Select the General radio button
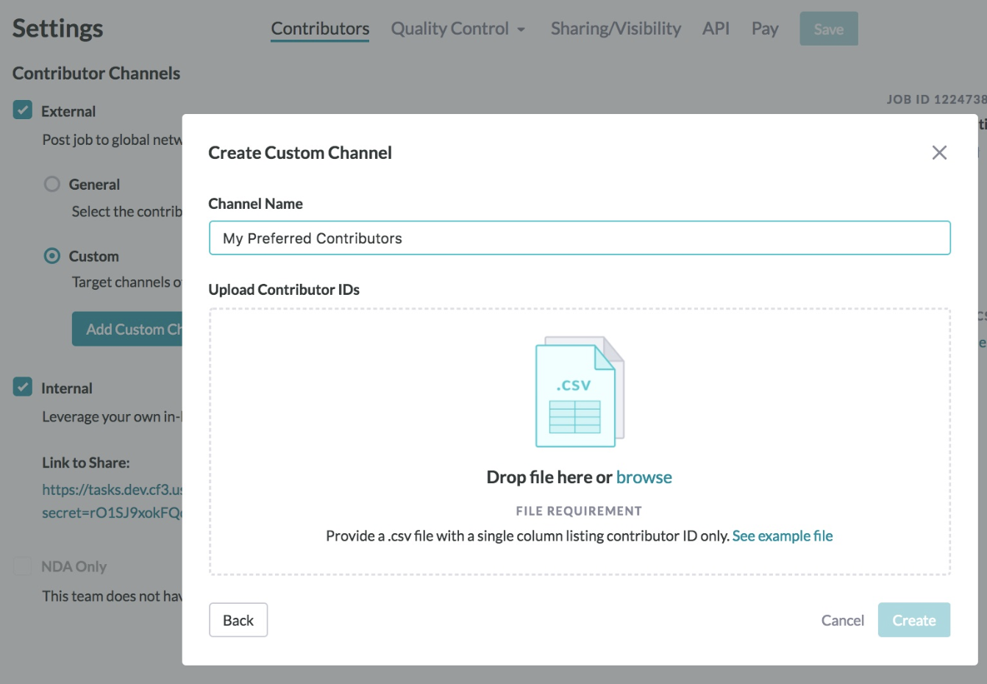The width and height of the screenshot is (987, 684). click(52, 184)
